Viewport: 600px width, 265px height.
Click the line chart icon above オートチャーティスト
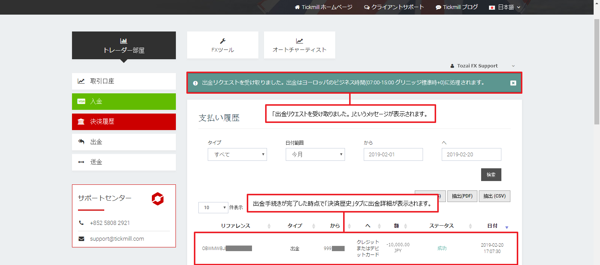tap(300, 41)
